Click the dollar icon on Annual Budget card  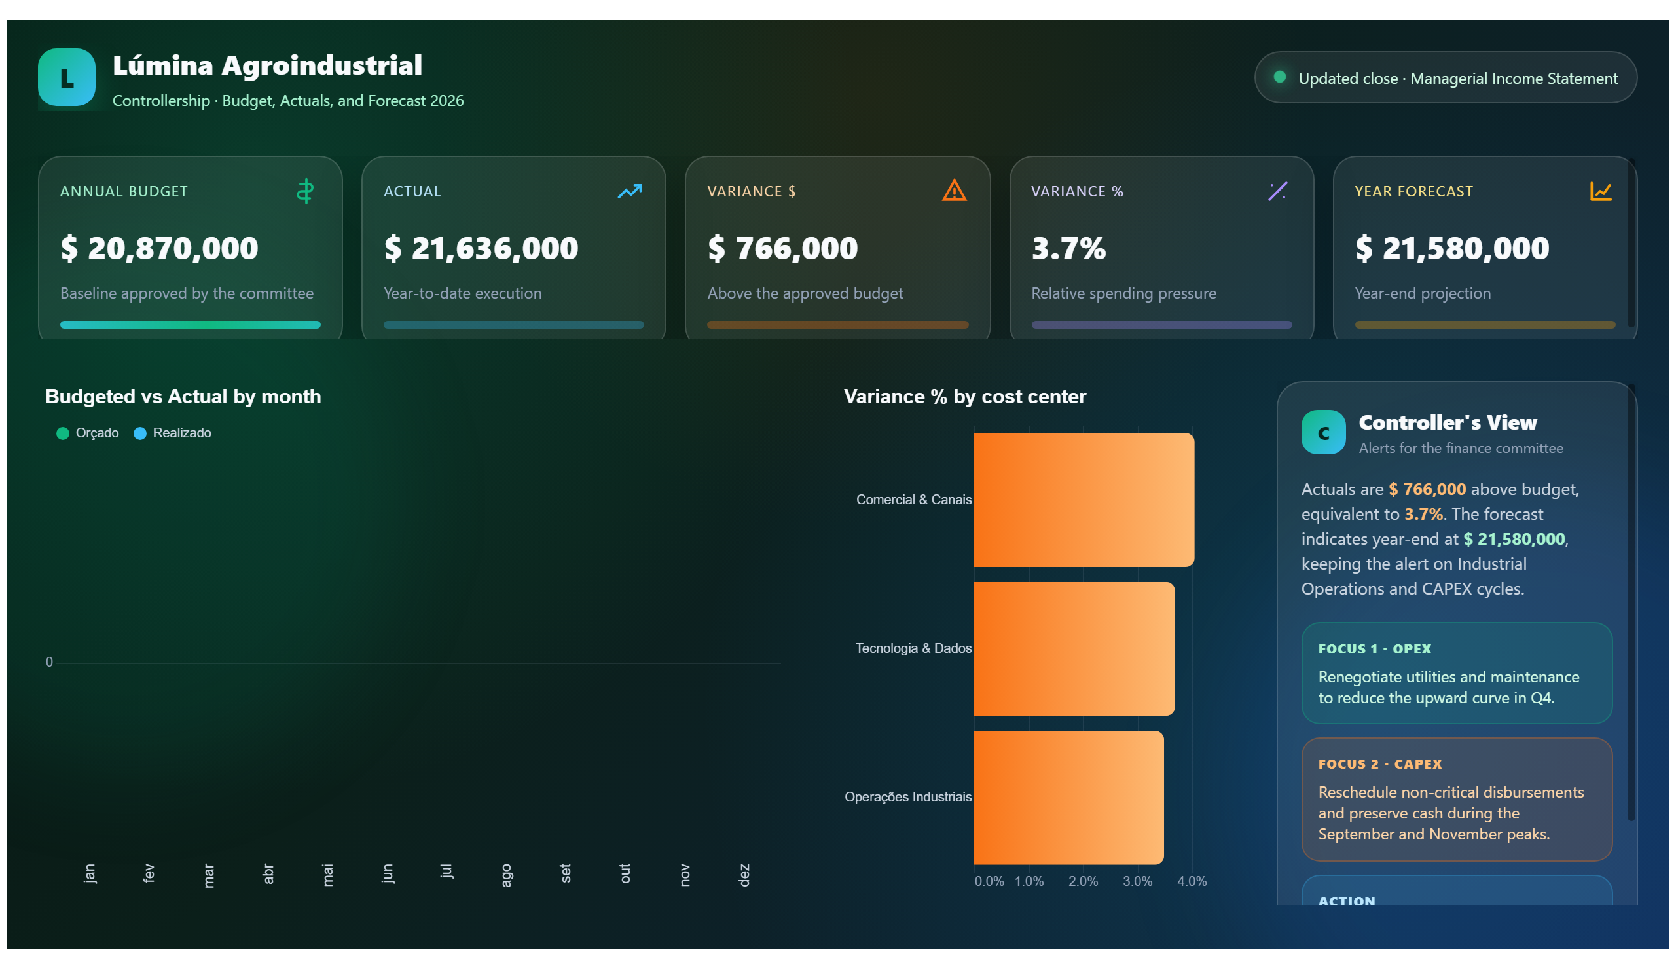click(304, 191)
